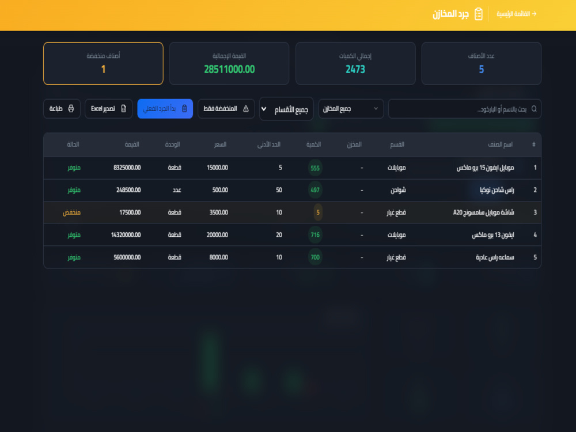This screenshot has width=576, height=432.
Task: Click the quantity badge 497
Action: coord(315,190)
